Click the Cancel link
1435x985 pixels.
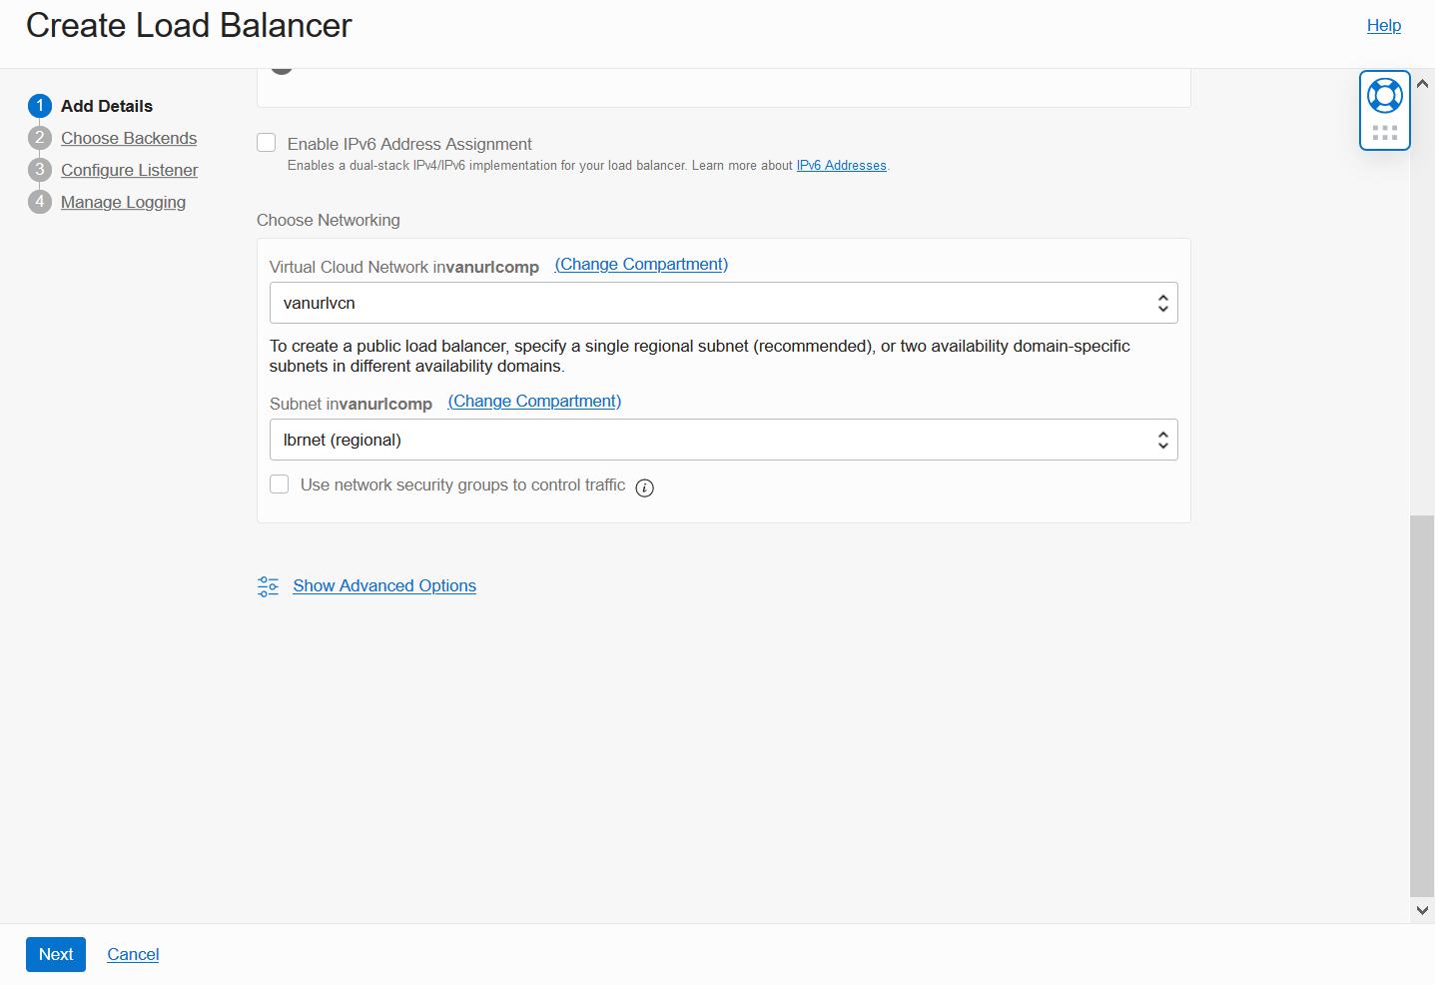[x=133, y=954]
